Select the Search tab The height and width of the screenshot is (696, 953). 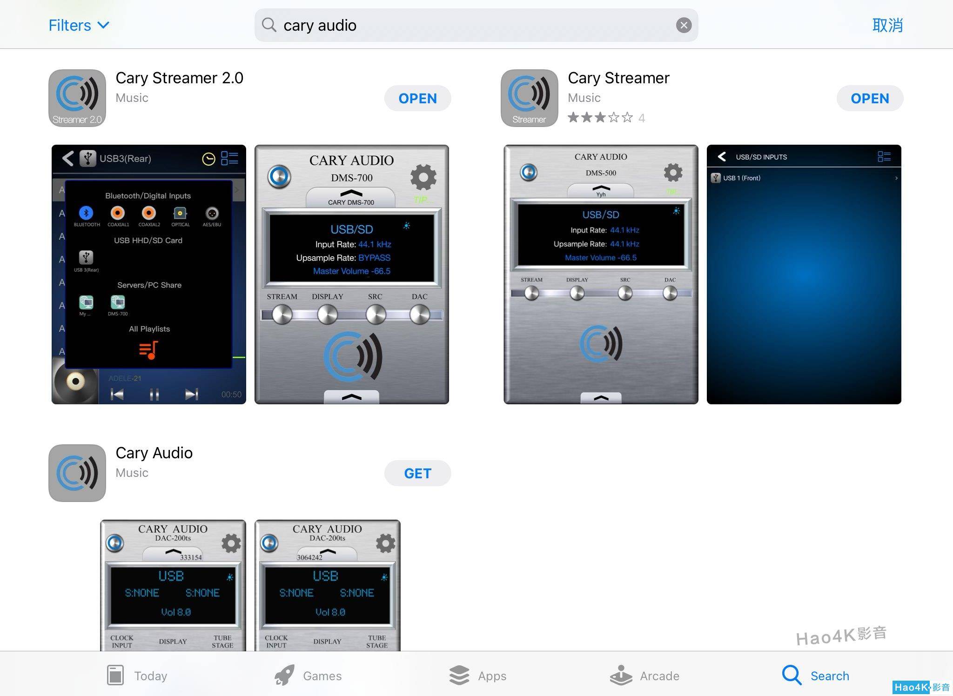(815, 676)
